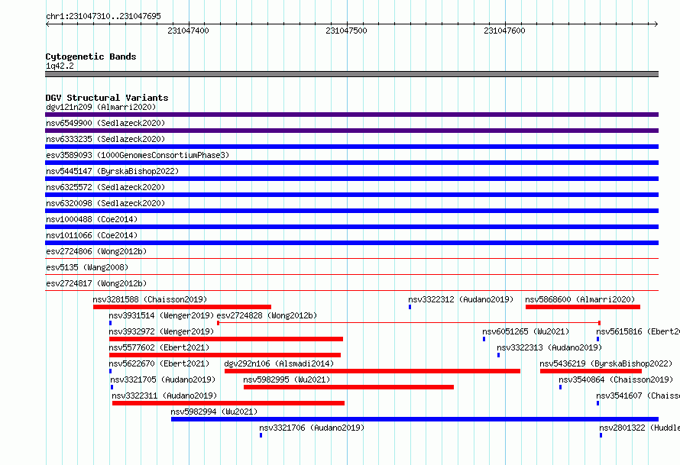This screenshot has width=680, height=465.
Task: Click the Cytogenetic Bands track title
Action: 91,57
